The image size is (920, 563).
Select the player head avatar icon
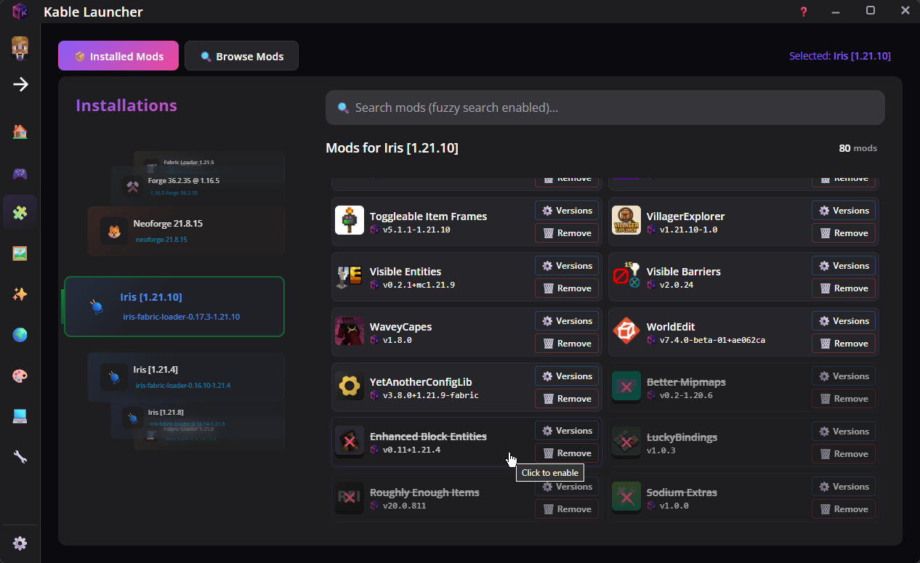click(20, 48)
